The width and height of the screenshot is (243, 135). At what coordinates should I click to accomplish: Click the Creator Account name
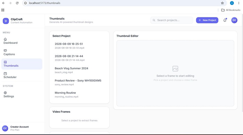pyautogui.click(x=20, y=127)
